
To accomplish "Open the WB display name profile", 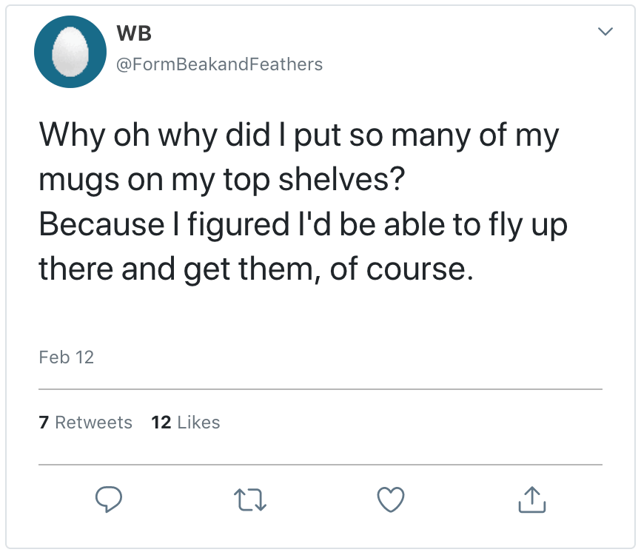I will coord(134,34).
